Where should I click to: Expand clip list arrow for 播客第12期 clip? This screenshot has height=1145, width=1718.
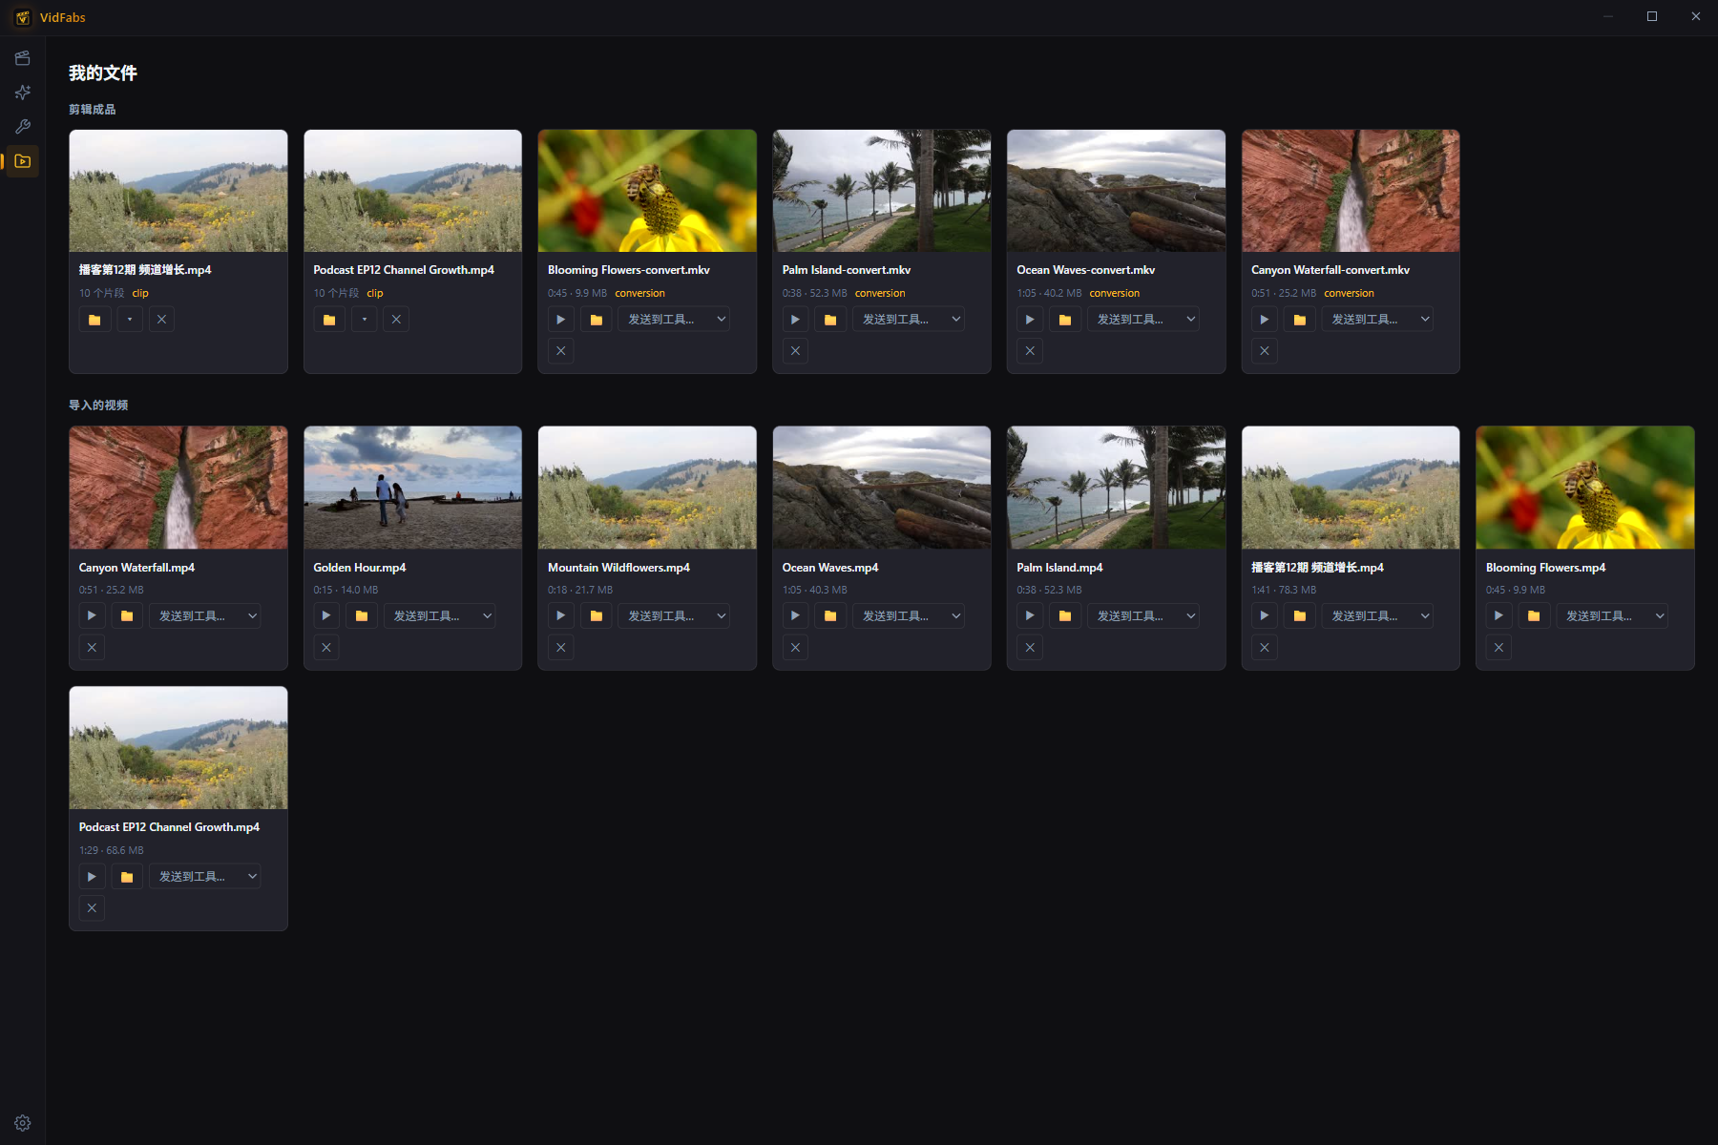click(130, 320)
